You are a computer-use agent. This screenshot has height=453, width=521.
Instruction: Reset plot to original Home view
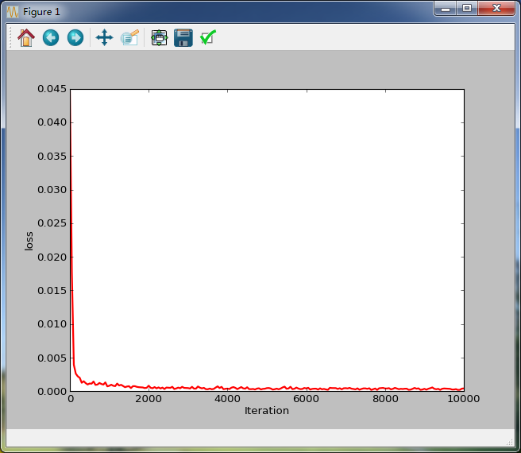pos(26,37)
